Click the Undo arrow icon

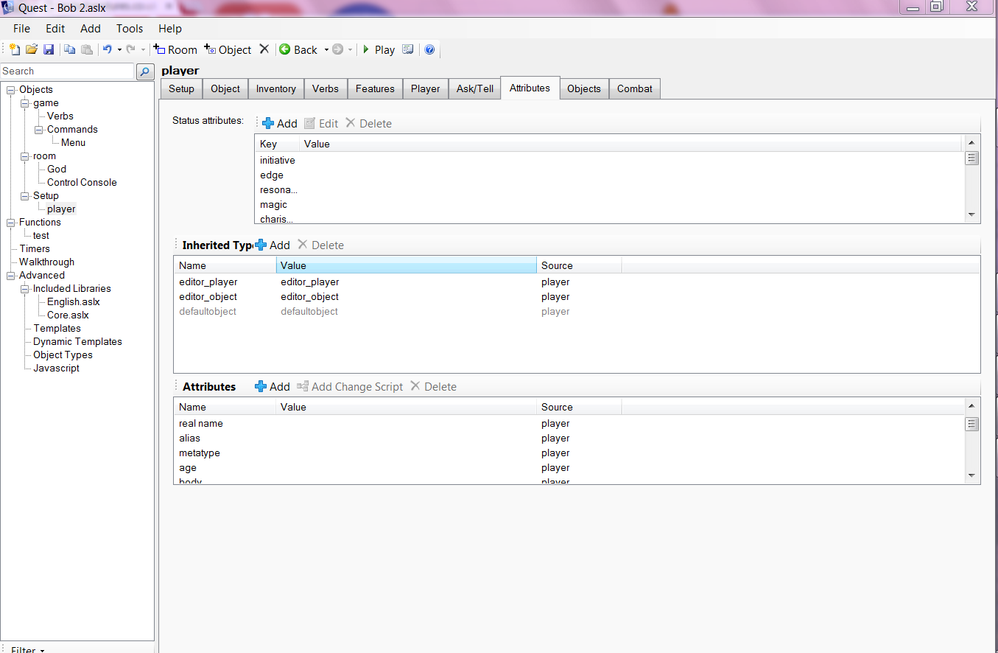(107, 49)
